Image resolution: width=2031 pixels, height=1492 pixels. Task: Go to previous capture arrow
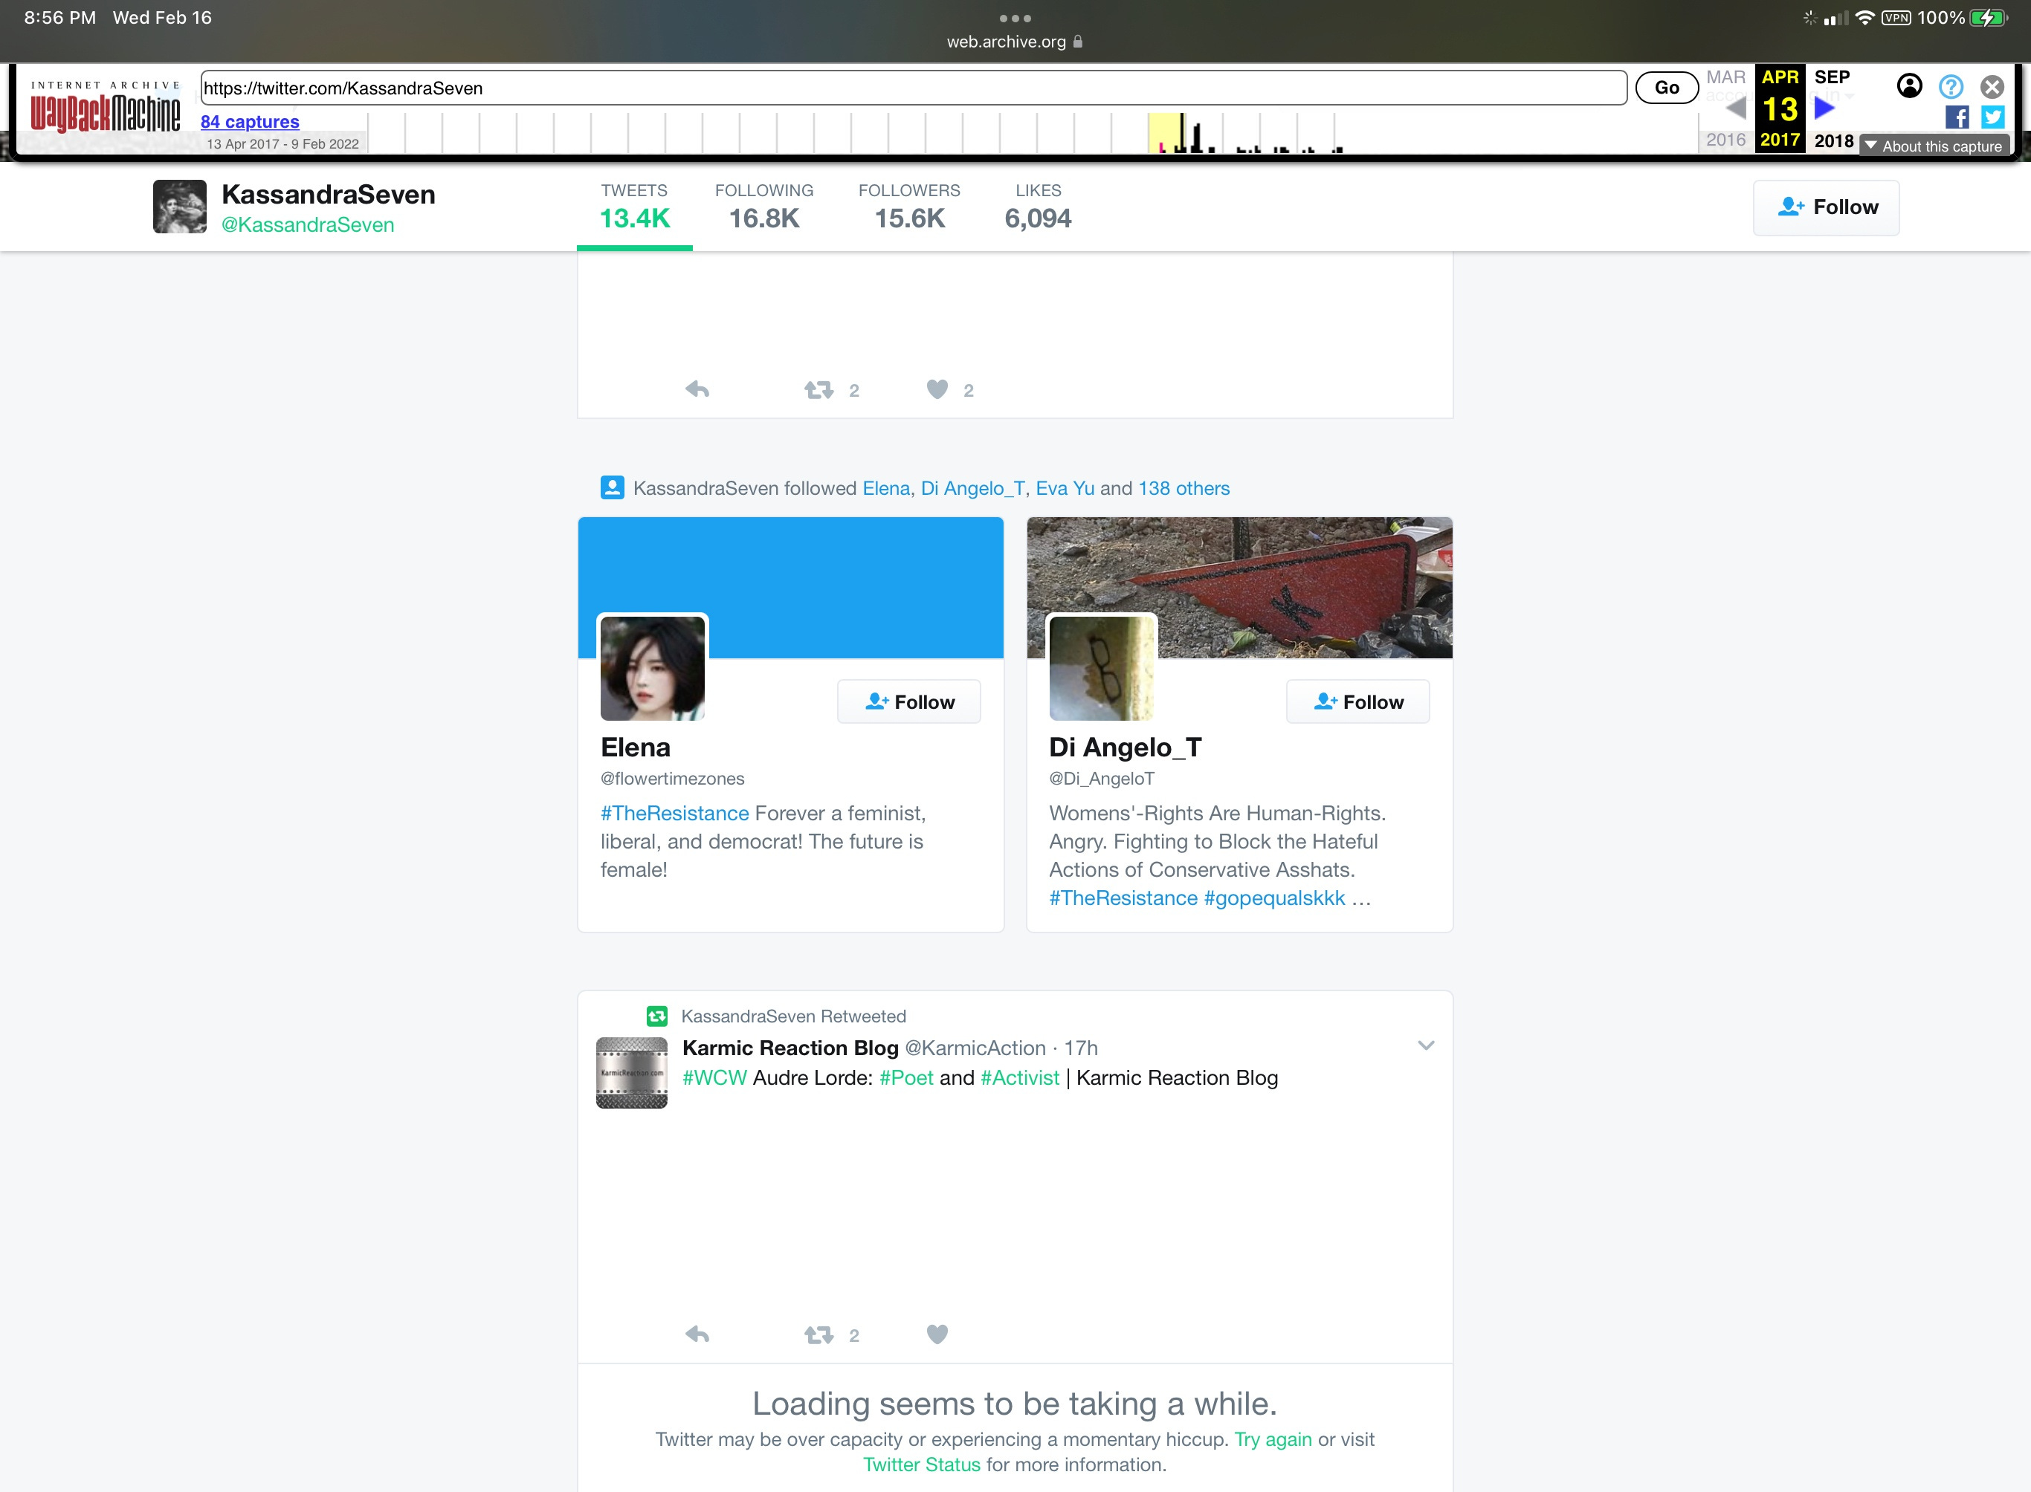pyautogui.click(x=1736, y=109)
